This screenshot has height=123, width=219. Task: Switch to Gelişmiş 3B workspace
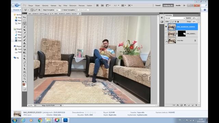pyautogui.click(x=168, y=5)
